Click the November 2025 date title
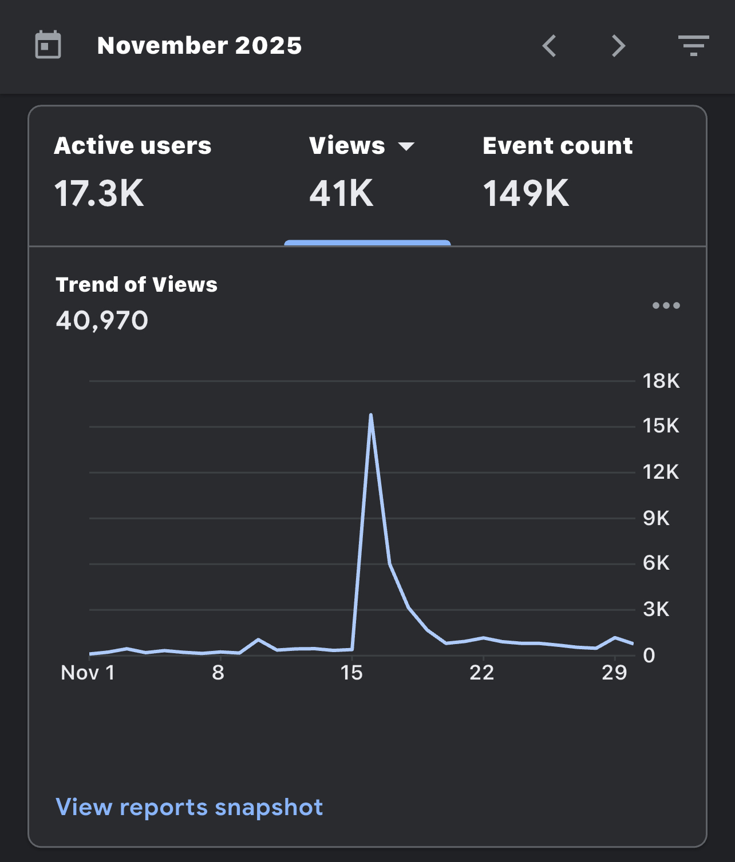 pyautogui.click(x=199, y=46)
